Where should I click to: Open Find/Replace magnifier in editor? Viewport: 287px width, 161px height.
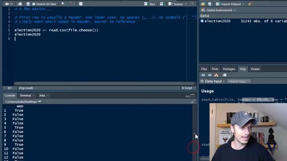tap(63, 4)
